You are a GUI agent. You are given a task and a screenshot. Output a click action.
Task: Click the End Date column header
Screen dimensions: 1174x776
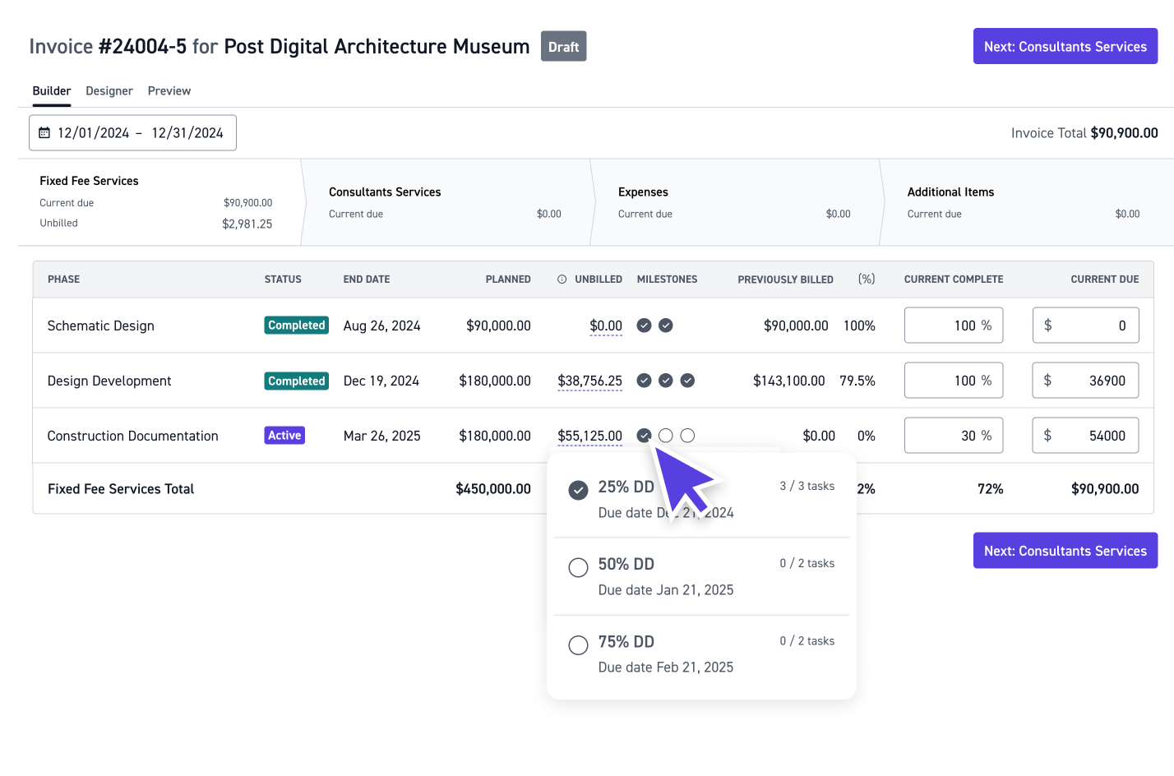367,279
